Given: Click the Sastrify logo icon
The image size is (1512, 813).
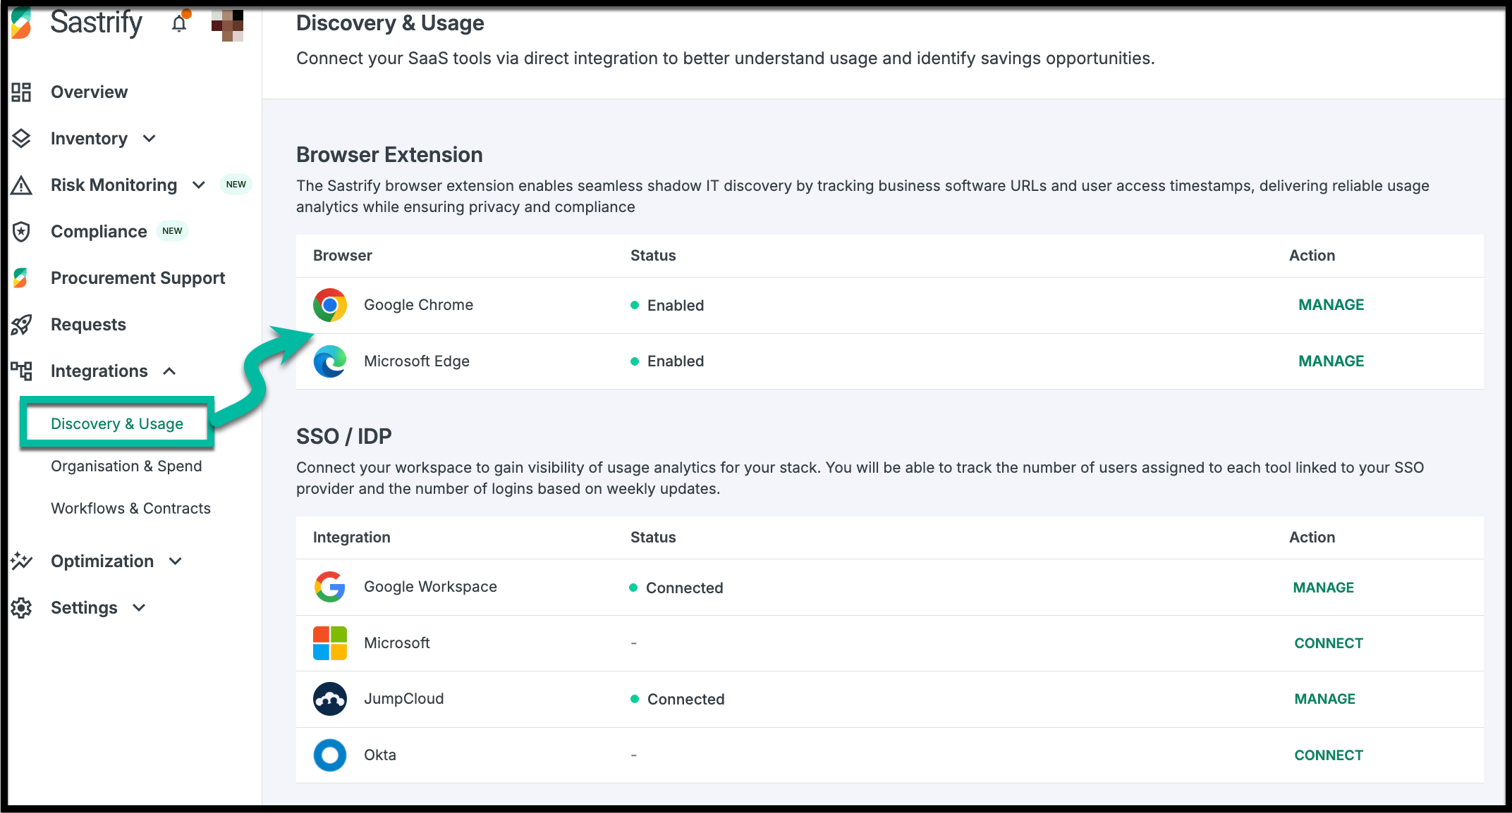Looking at the screenshot, I should click(21, 23).
